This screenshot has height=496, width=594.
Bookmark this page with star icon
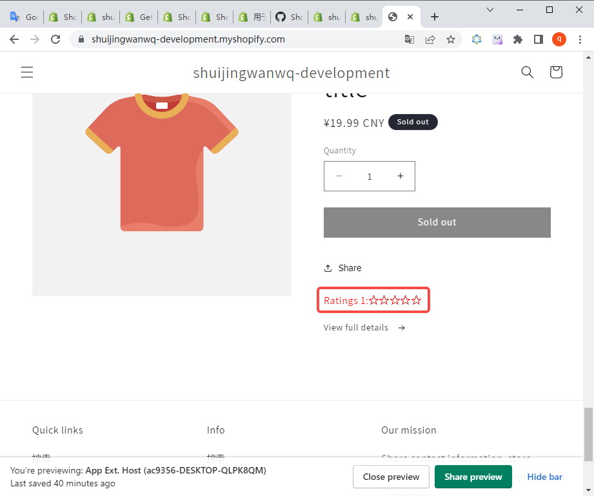click(x=451, y=39)
